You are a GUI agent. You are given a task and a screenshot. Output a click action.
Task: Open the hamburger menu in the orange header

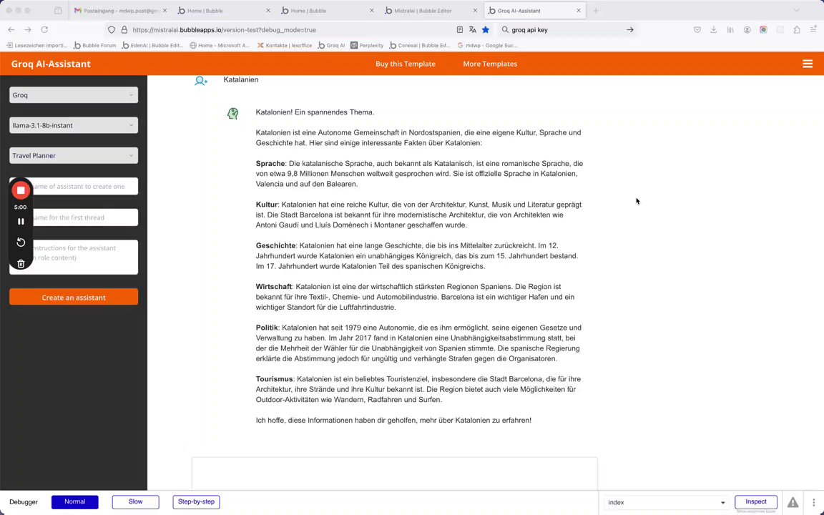[807, 64]
